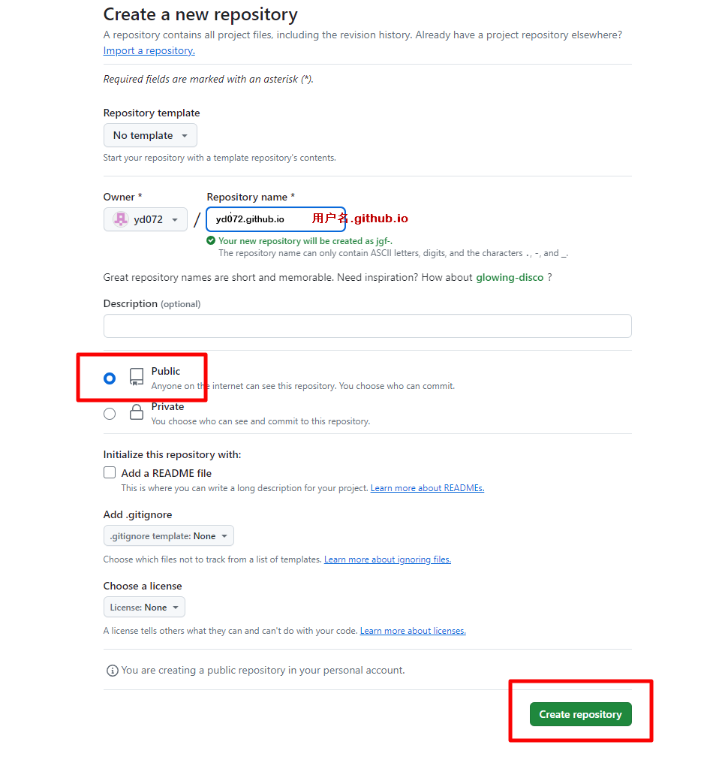Expand the Owner yd072 dropdown

(x=146, y=219)
